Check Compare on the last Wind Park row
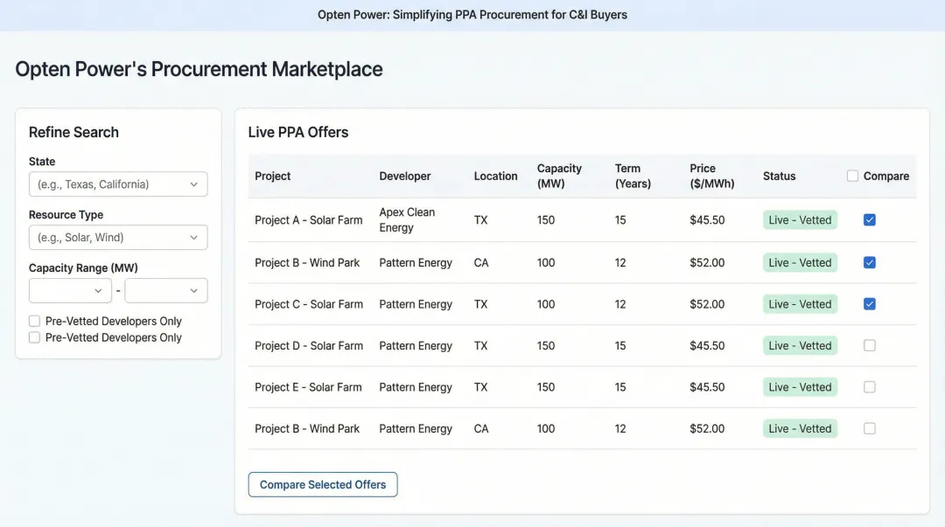The image size is (945, 527). [869, 428]
